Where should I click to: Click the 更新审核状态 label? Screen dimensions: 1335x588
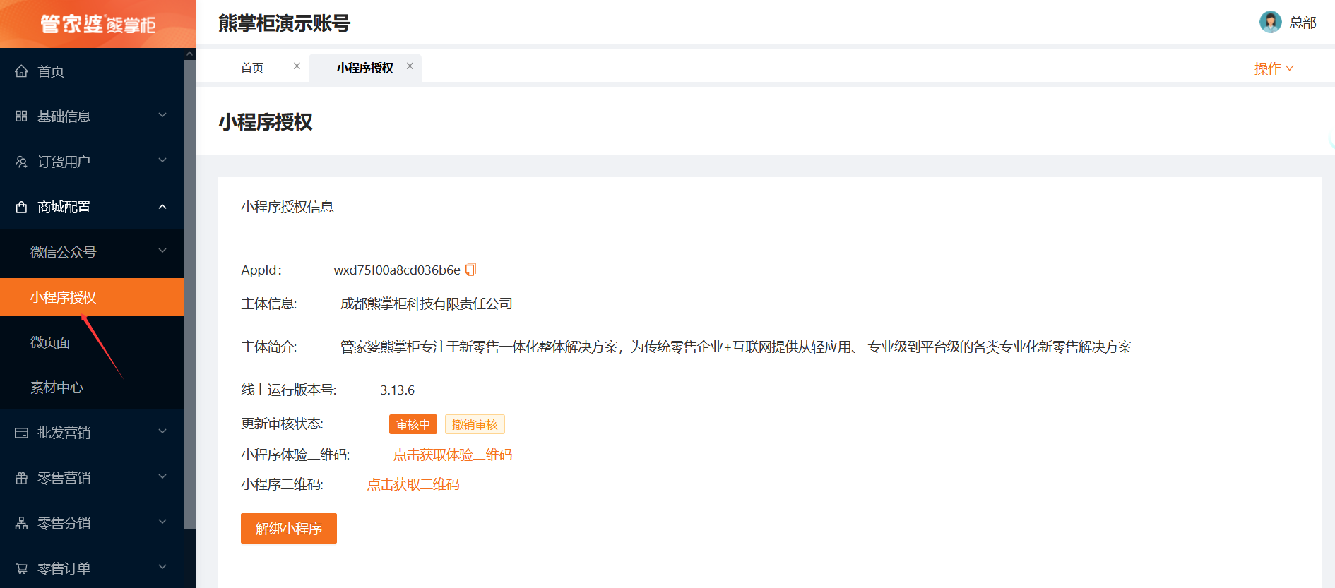(x=283, y=424)
